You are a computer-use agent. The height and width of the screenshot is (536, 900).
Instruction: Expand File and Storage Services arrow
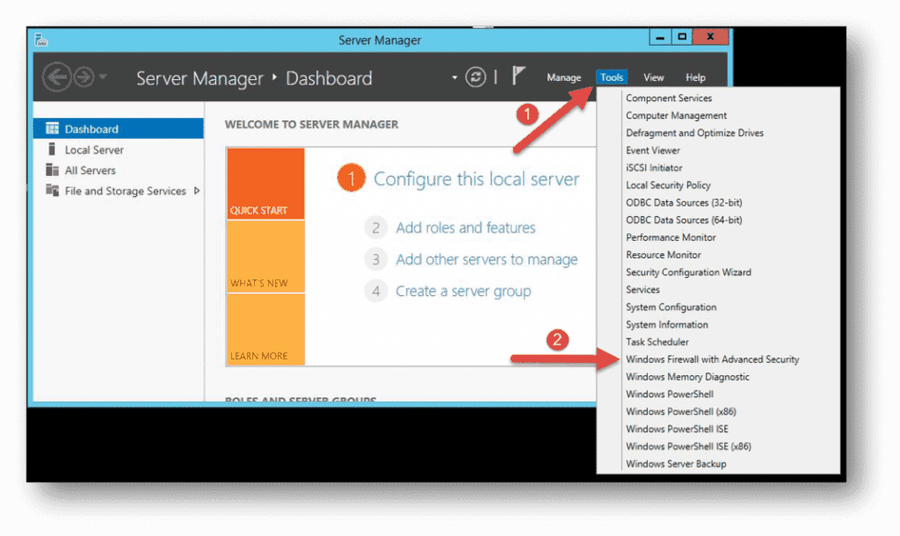pyautogui.click(x=196, y=191)
